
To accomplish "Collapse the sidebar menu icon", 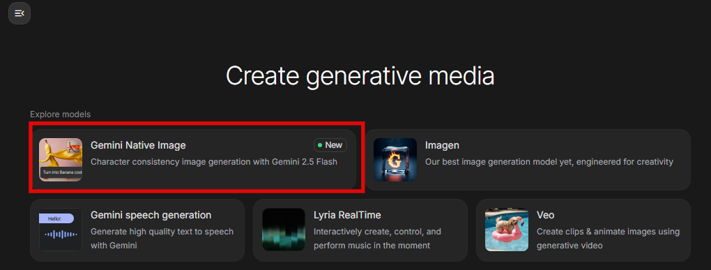I will coord(20,13).
